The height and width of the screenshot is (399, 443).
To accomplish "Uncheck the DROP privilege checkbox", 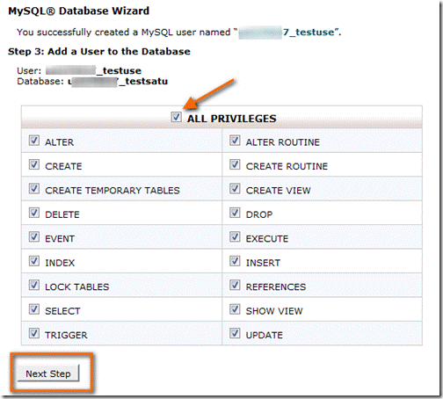I will tap(235, 213).
